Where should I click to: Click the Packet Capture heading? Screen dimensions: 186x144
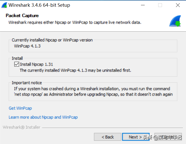[x=22, y=16]
